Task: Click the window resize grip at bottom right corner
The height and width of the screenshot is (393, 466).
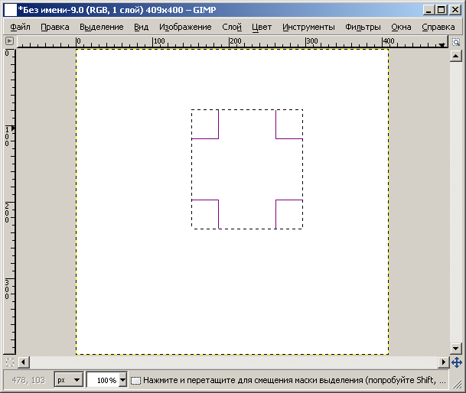Action: tap(457, 384)
